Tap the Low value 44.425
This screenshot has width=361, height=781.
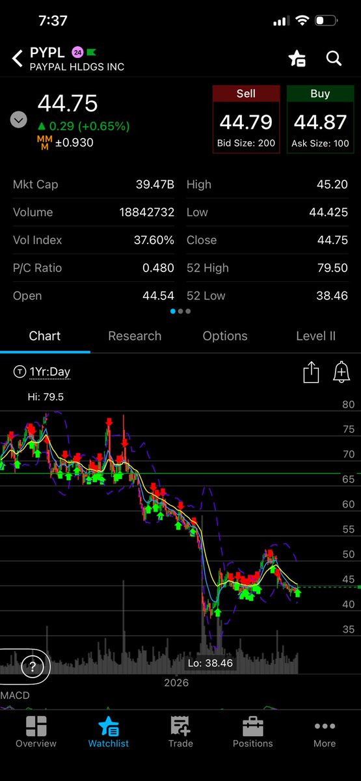click(x=329, y=212)
